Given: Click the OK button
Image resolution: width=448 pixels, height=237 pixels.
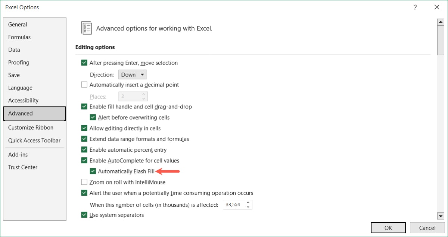Looking at the screenshot, I should point(388,227).
